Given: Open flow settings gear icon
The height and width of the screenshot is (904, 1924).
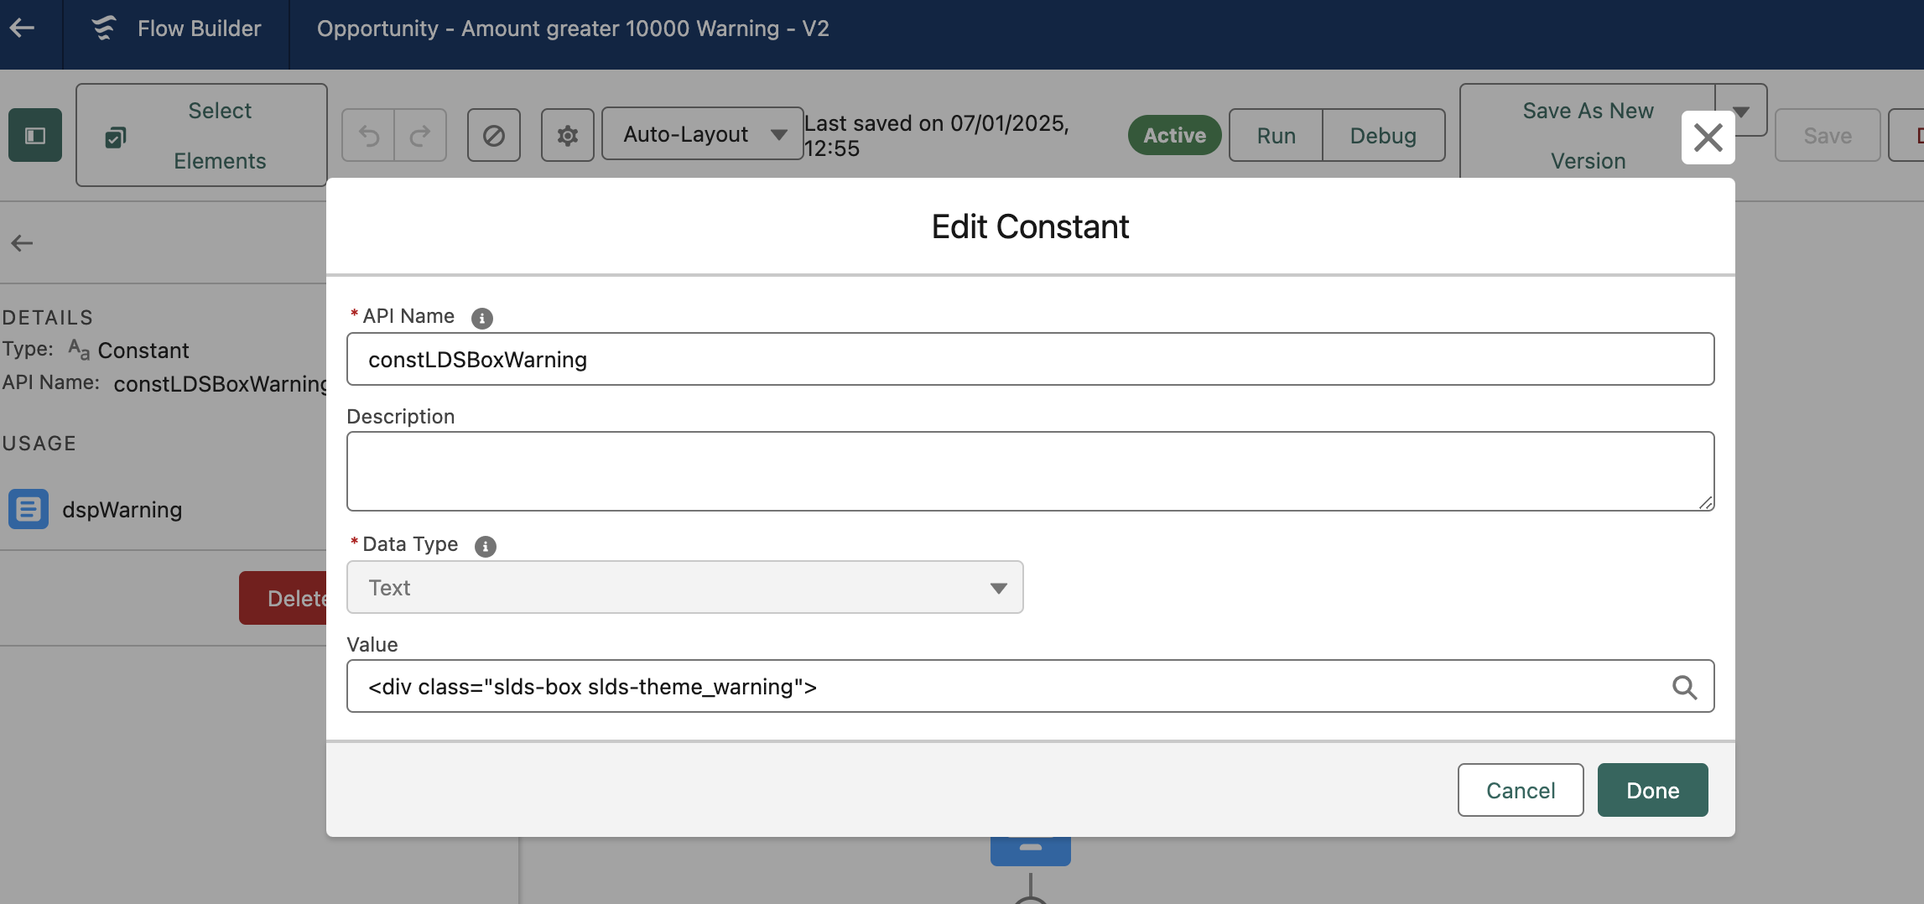Looking at the screenshot, I should 568,135.
